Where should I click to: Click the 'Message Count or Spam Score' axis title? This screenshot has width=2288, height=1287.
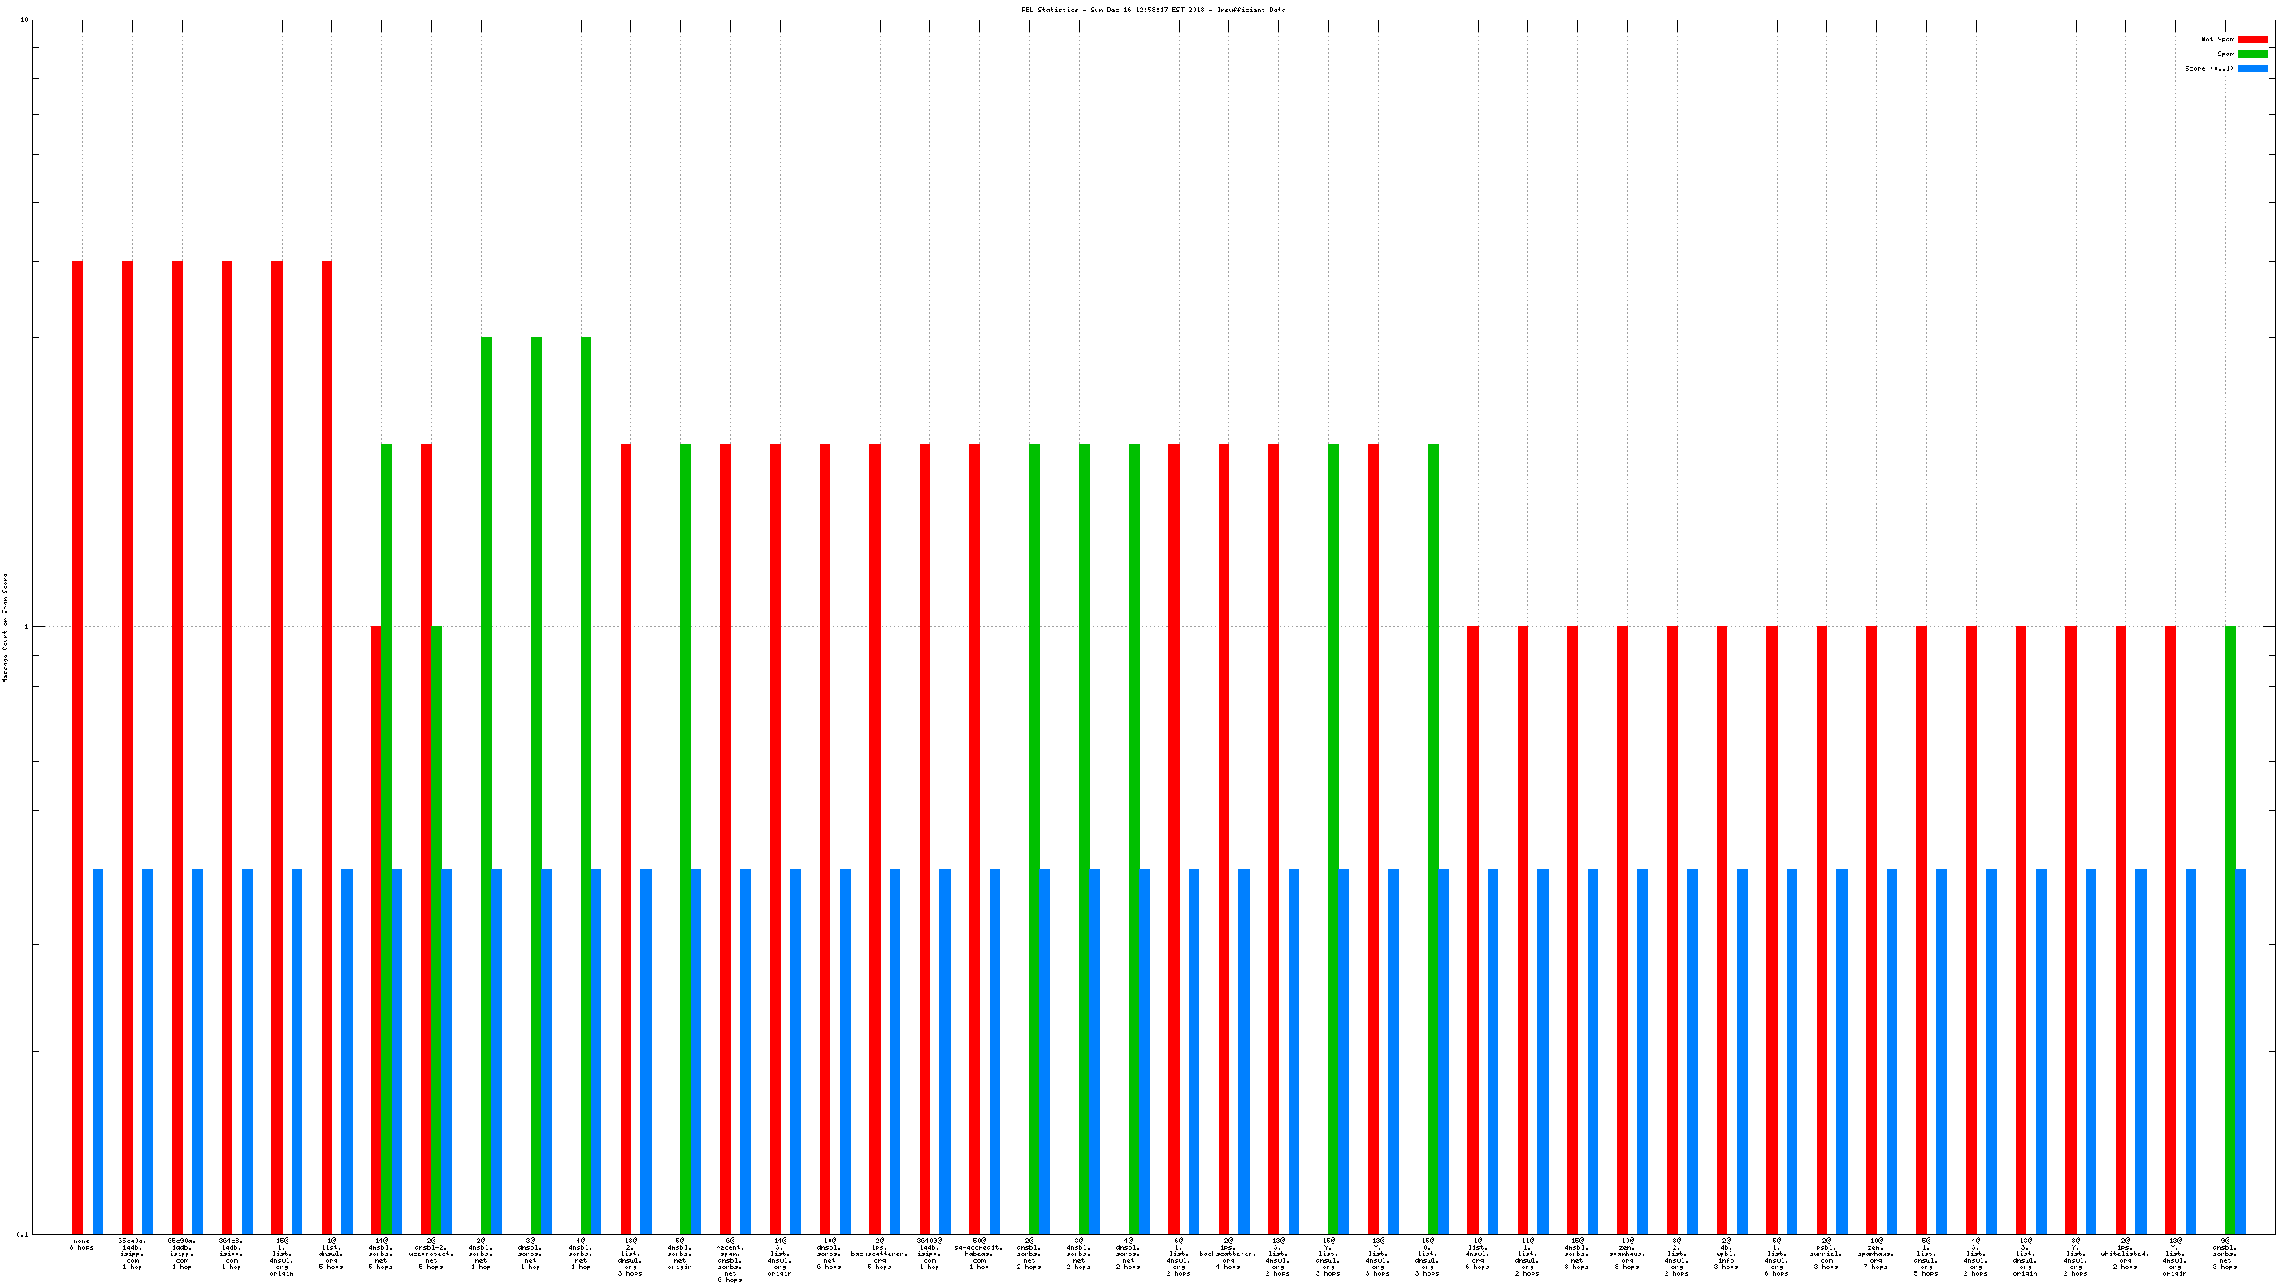(x=6, y=627)
